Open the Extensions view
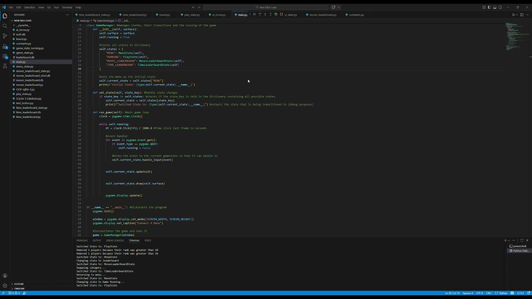This screenshot has height=299, width=532. [5, 56]
